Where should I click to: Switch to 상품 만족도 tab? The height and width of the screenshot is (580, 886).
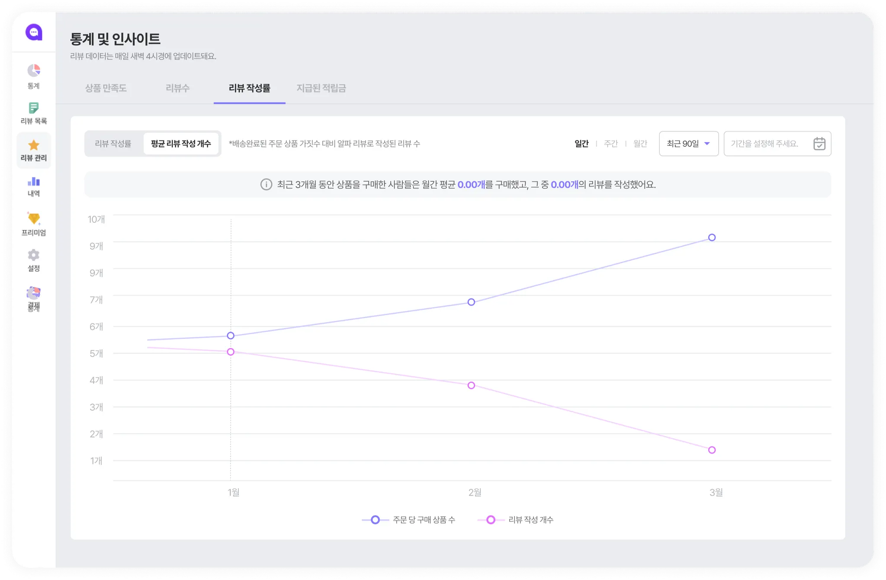(106, 88)
